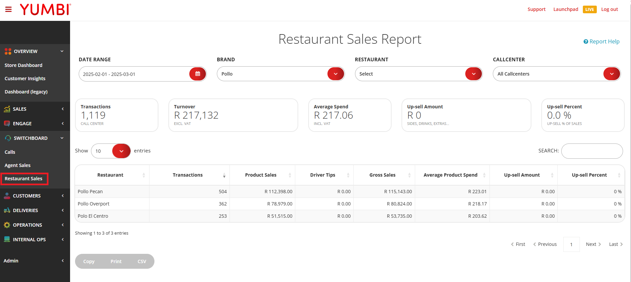Export the table as CSV
This screenshot has height=282, width=631.
click(x=142, y=261)
